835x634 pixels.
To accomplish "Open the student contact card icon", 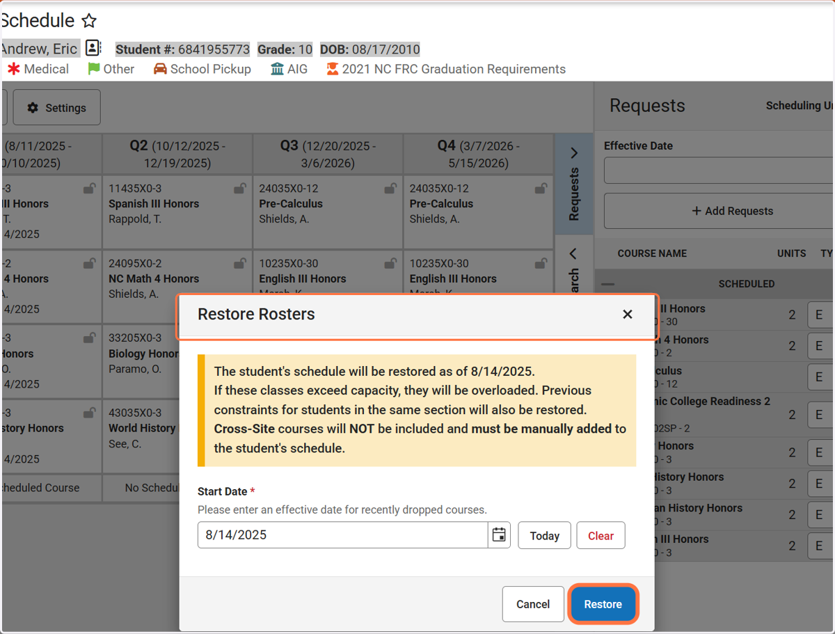I will tap(93, 49).
